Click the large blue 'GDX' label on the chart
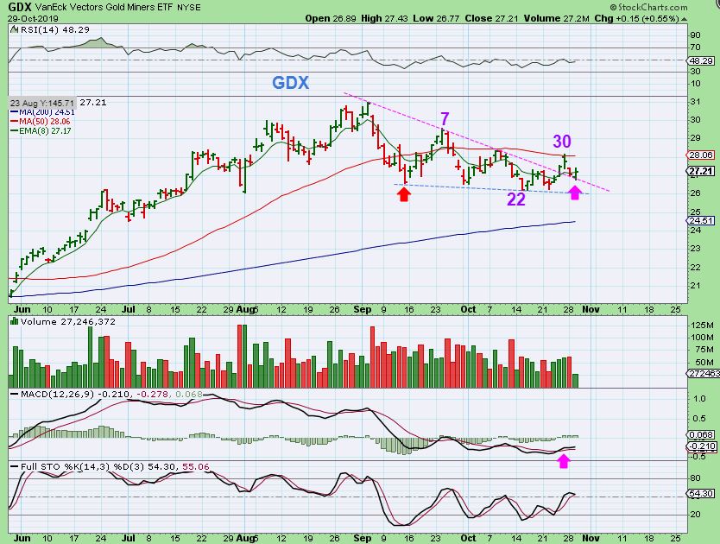This screenshot has height=544, width=720. (291, 83)
